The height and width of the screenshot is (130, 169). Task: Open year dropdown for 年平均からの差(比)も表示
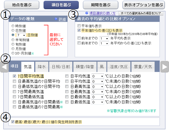(104, 43)
